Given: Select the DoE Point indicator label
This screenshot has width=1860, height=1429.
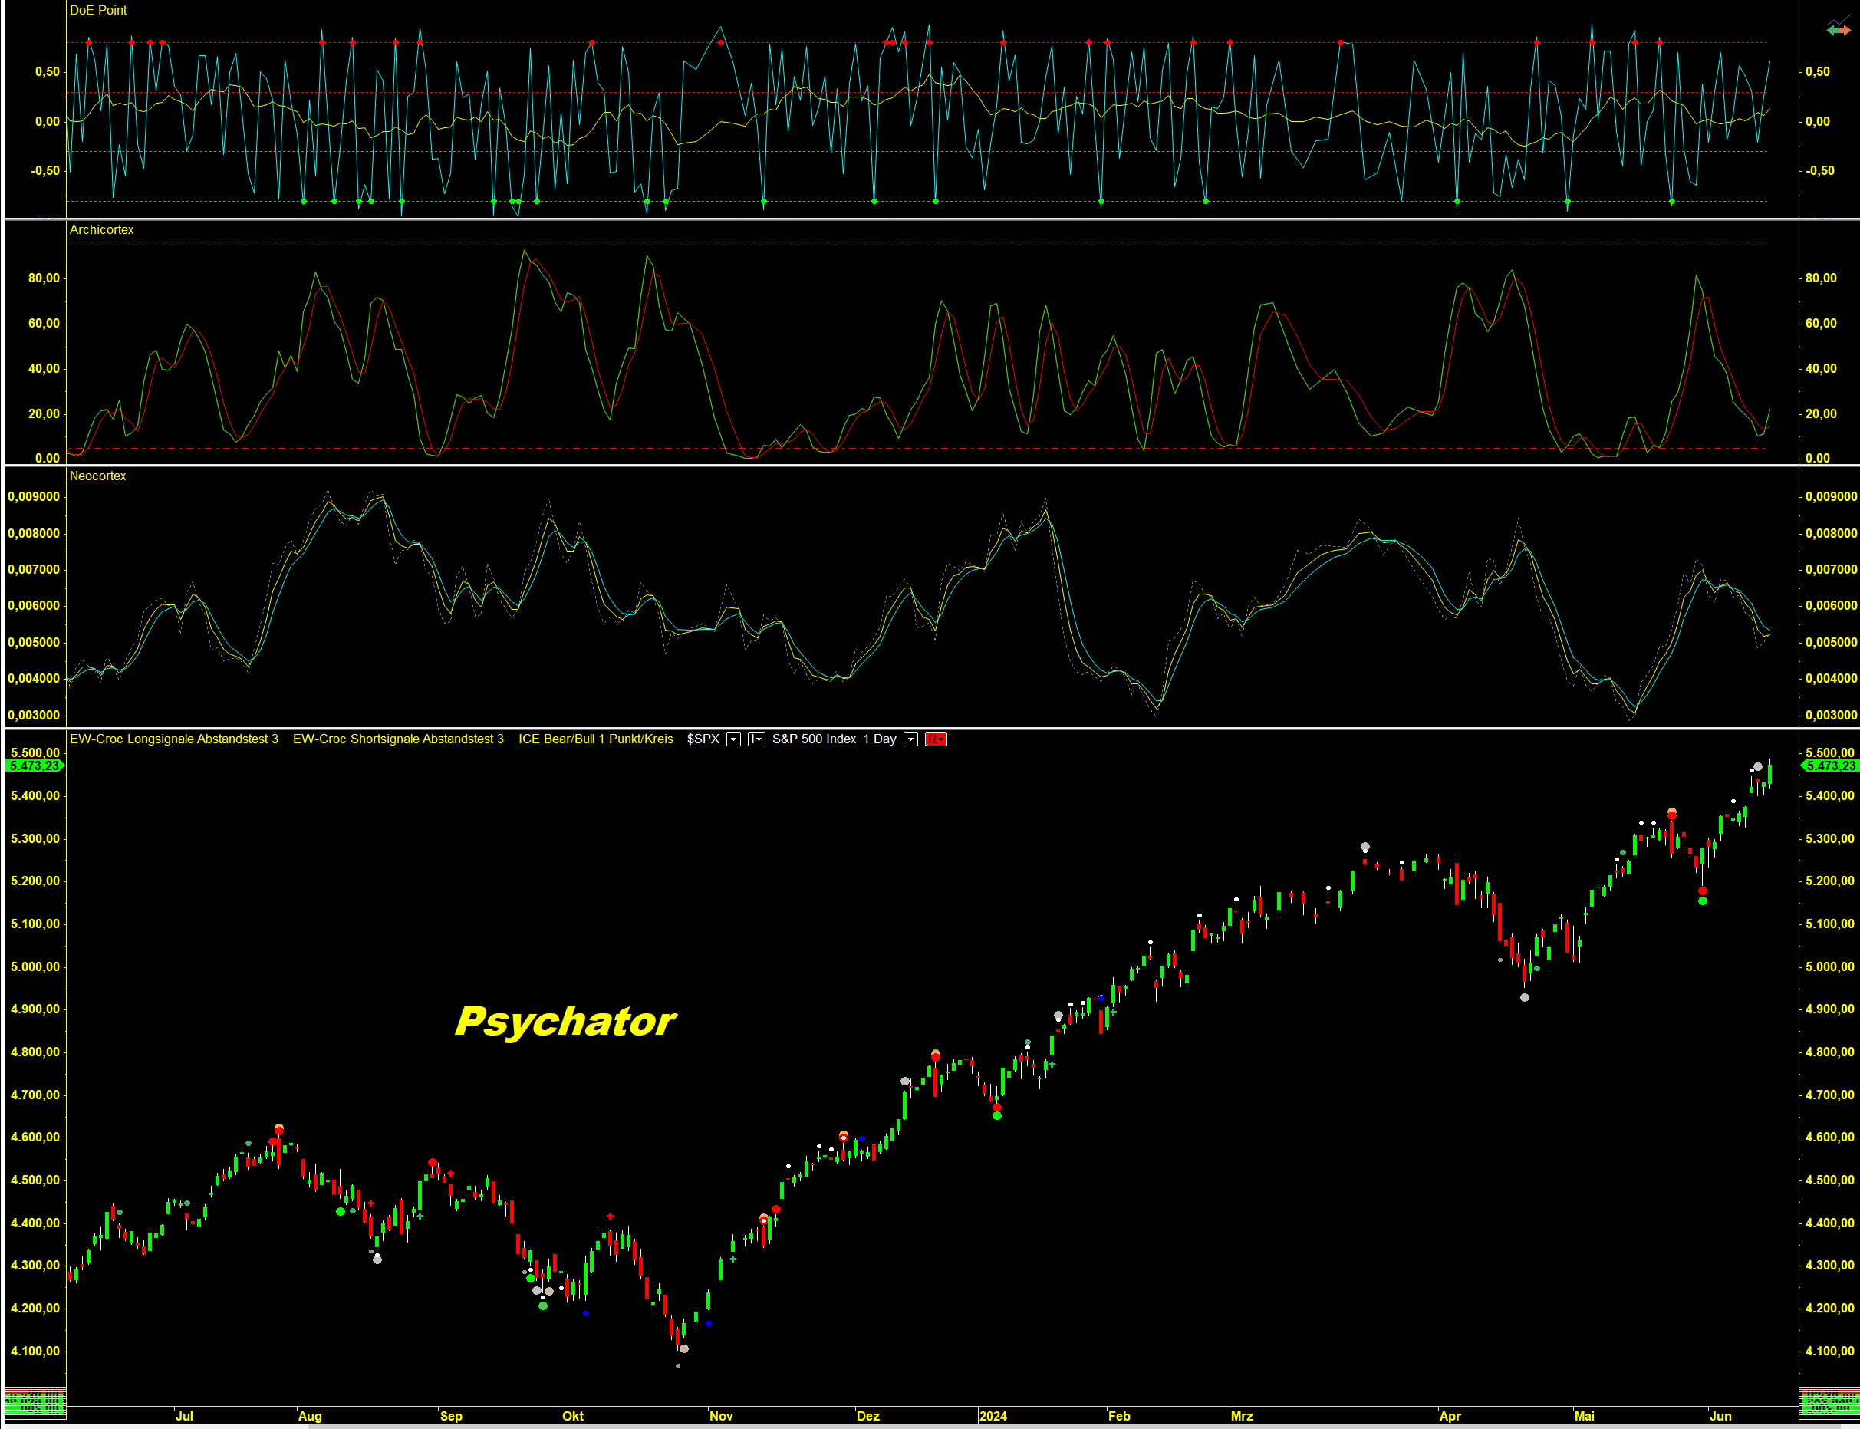Looking at the screenshot, I should click(x=98, y=10).
